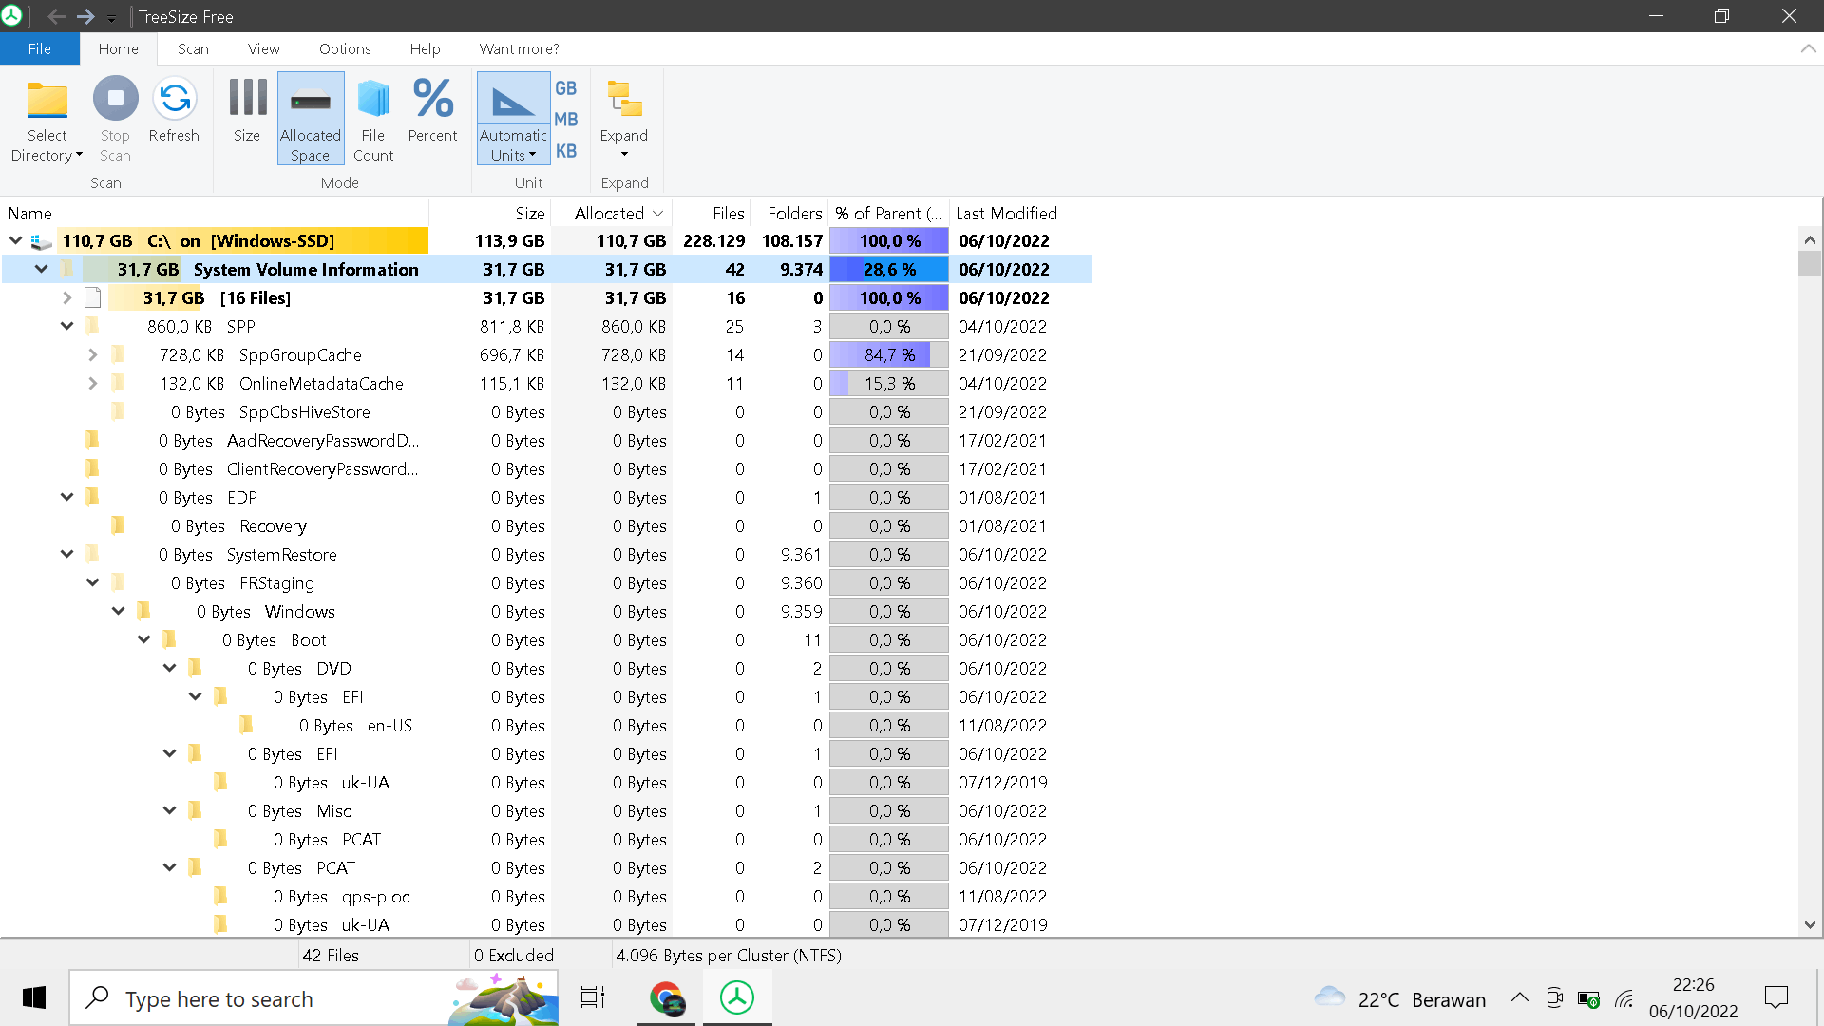Switch to the View tab
Image resolution: width=1824 pixels, height=1026 pixels.
264,48
